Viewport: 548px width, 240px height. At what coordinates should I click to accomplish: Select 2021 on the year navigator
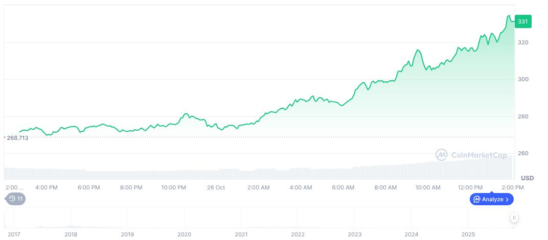point(241,234)
